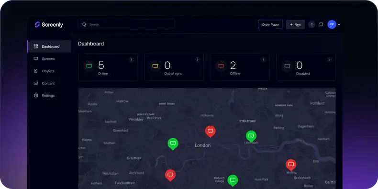This screenshot has width=378, height=189.
Task: Click the Dashboard page heading
Action: pyautogui.click(x=91, y=44)
